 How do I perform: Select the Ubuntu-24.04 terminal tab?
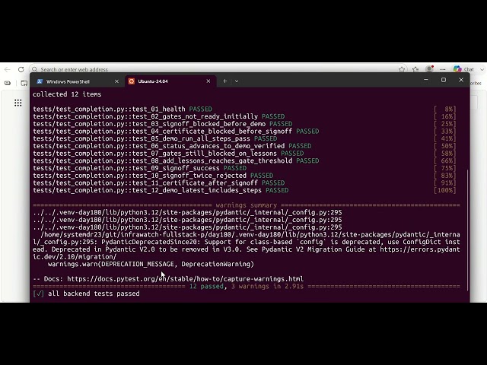(170, 81)
